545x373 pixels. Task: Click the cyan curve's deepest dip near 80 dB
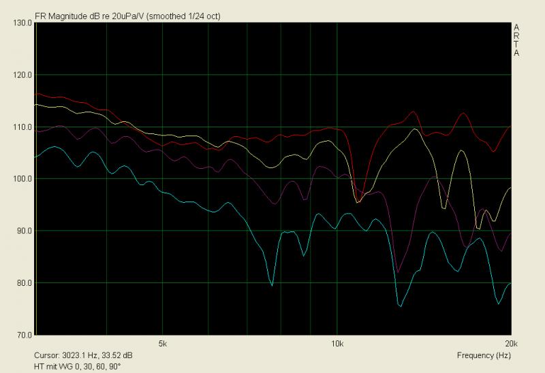(x=272, y=285)
